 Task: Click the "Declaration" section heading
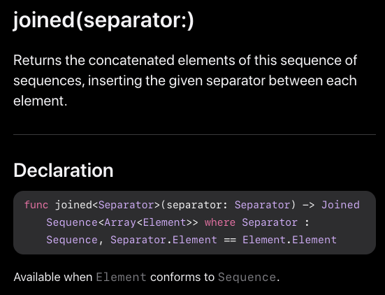[x=64, y=171]
